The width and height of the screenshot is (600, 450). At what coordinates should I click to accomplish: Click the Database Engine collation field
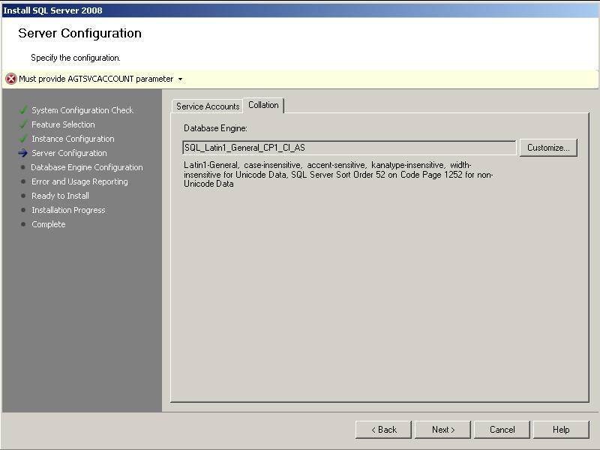click(349, 148)
